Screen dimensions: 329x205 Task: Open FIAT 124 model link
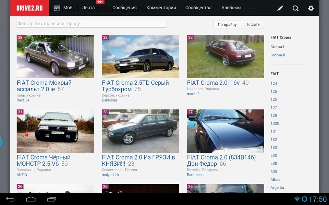pos(273,83)
